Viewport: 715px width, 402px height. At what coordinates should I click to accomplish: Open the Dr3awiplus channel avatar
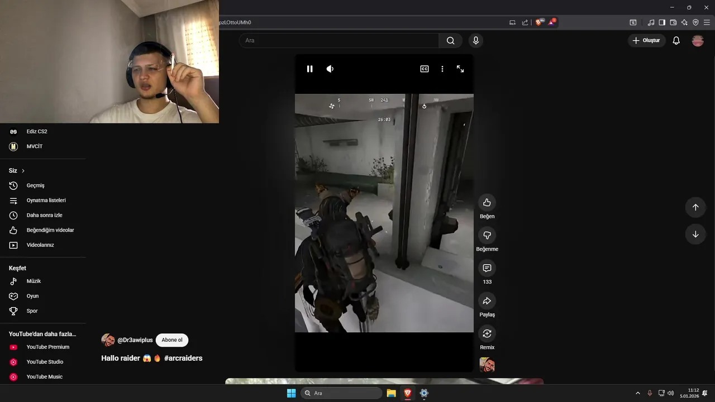[108, 340]
